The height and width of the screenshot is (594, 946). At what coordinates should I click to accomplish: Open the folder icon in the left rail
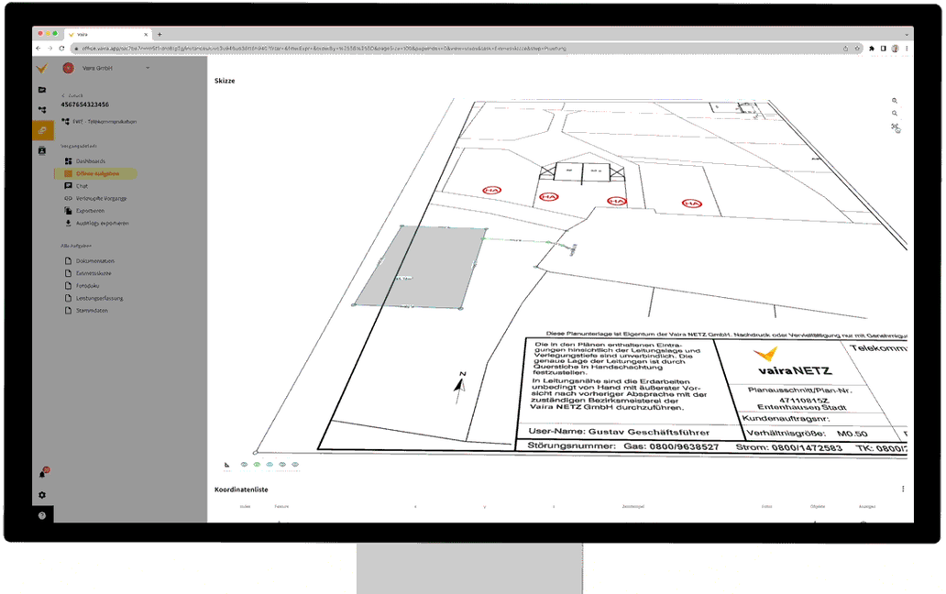(x=42, y=90)
